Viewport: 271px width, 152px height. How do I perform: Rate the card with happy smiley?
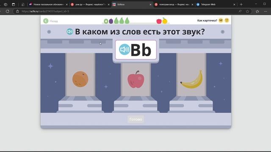pyautogui.click(x=227, y=20)
